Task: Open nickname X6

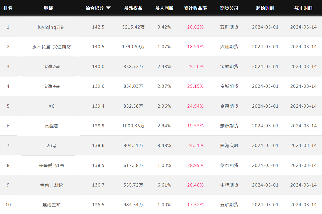Action: [51, 106]
